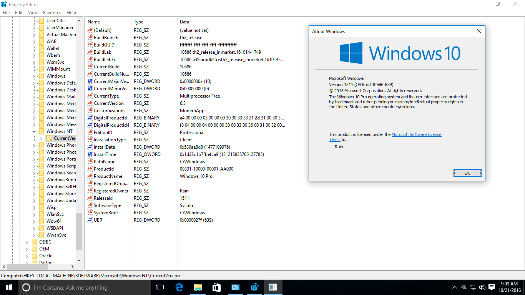
Task: Select the Wbem tree key
Action: (x=53, y=55)
